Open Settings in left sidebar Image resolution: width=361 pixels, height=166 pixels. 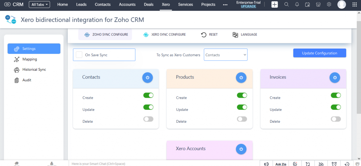point(34,49)
